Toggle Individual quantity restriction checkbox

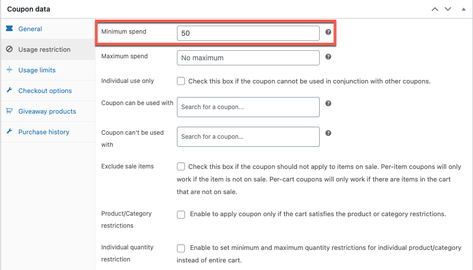coord(181,248)
